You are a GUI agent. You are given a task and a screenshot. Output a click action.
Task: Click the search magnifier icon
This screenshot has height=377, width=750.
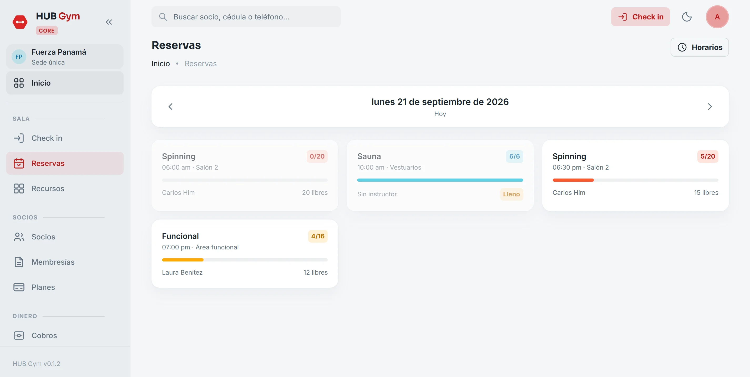163,17
